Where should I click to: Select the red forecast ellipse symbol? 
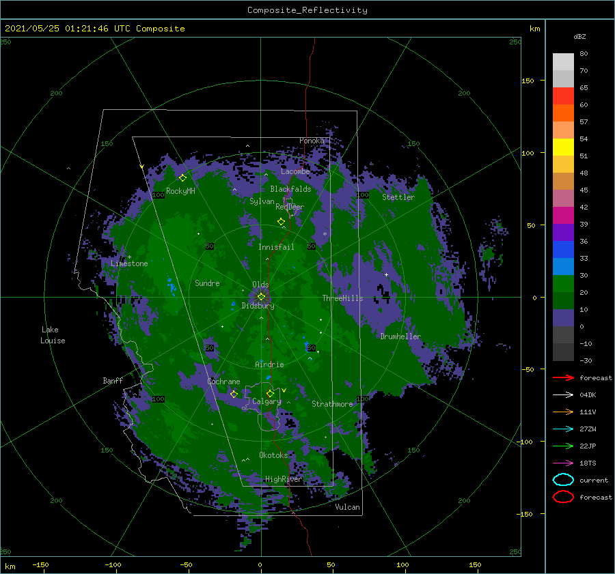pyautogui.click(x=563, y=497)
